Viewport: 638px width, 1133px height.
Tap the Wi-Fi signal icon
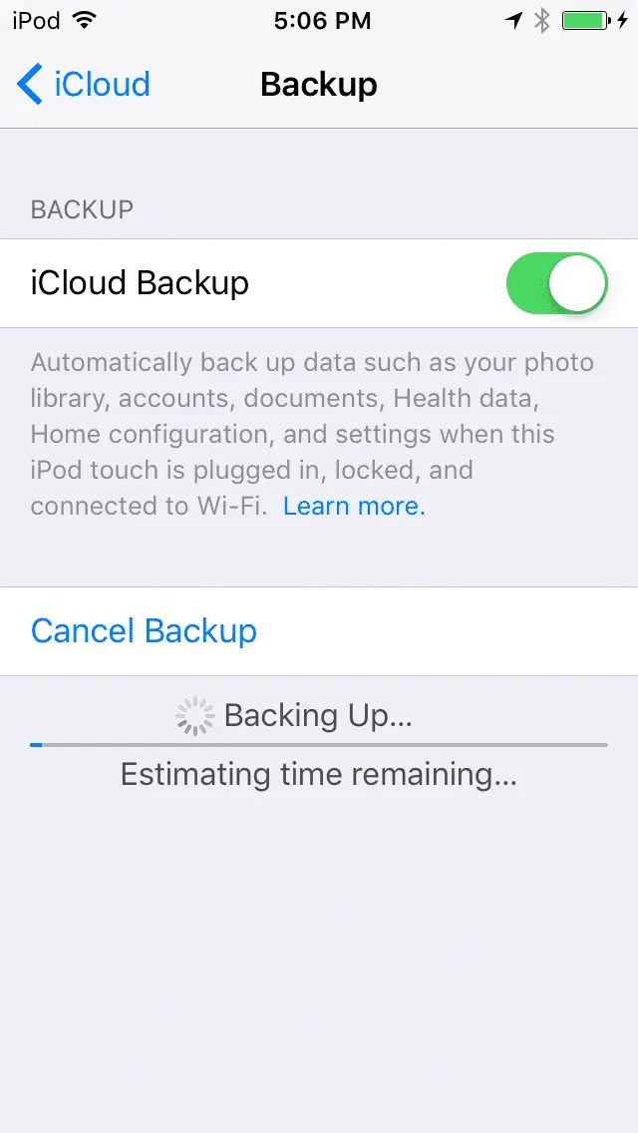[85, 20]
